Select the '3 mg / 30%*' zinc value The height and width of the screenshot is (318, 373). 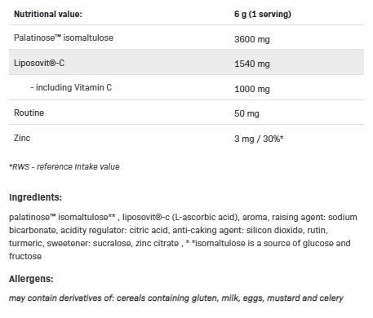point(259,139)
